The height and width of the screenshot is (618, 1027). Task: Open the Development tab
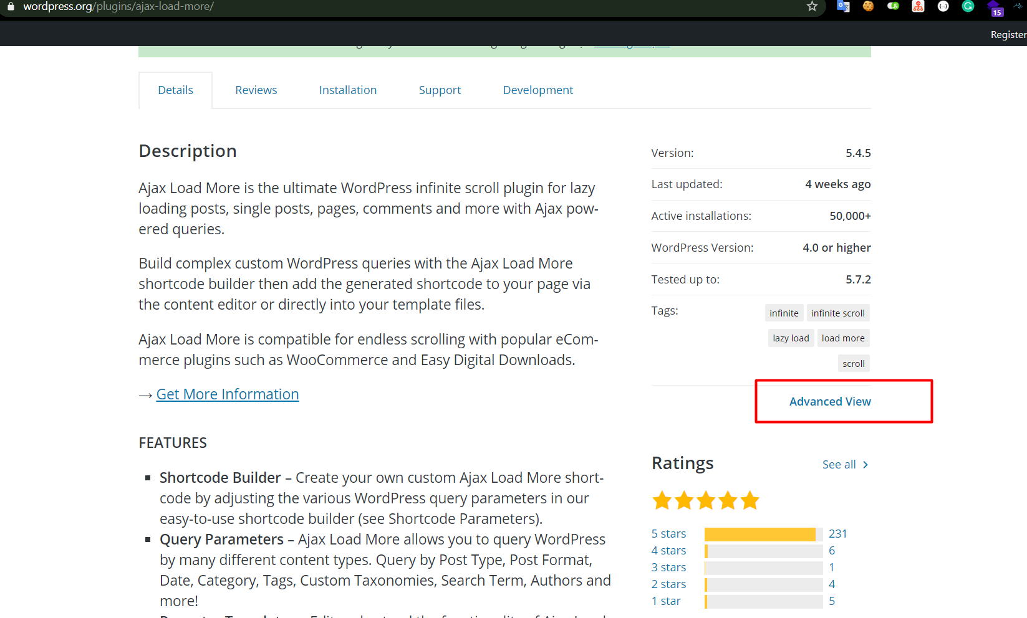pos(538,90)
